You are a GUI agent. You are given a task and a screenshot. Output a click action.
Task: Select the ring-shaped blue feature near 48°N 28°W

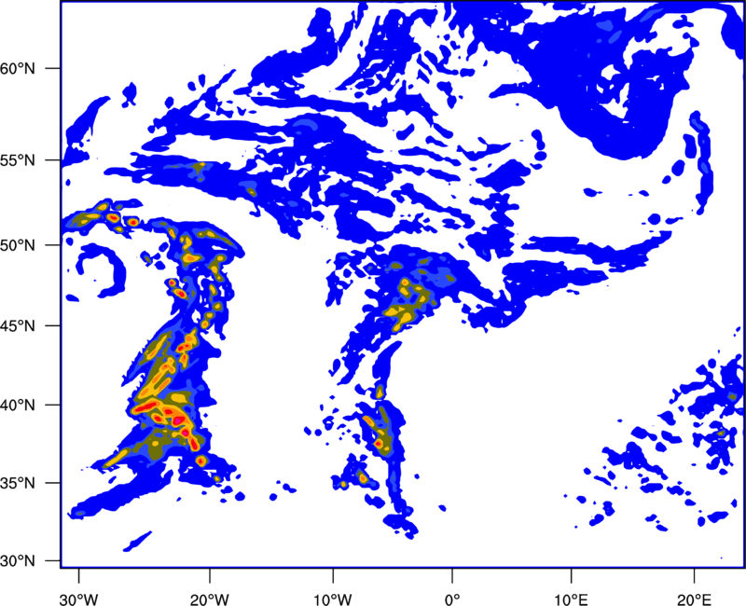pyautogui.click(x=103, y=270)
